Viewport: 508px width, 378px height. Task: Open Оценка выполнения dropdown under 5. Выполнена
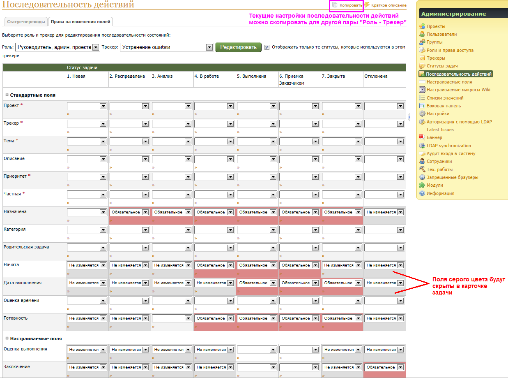pyautogui.click(x=257, y=350)
